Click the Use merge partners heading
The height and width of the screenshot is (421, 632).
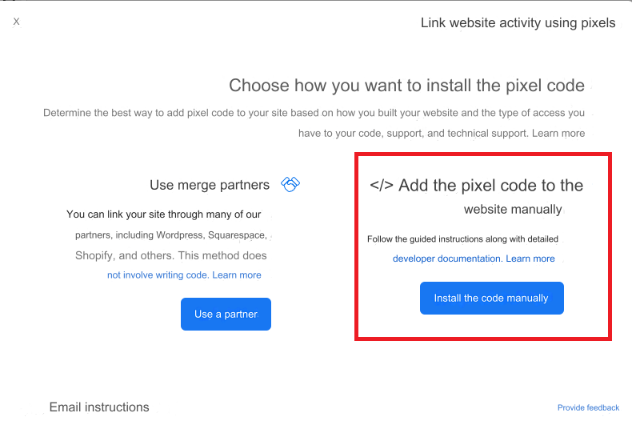click(210, 185)
